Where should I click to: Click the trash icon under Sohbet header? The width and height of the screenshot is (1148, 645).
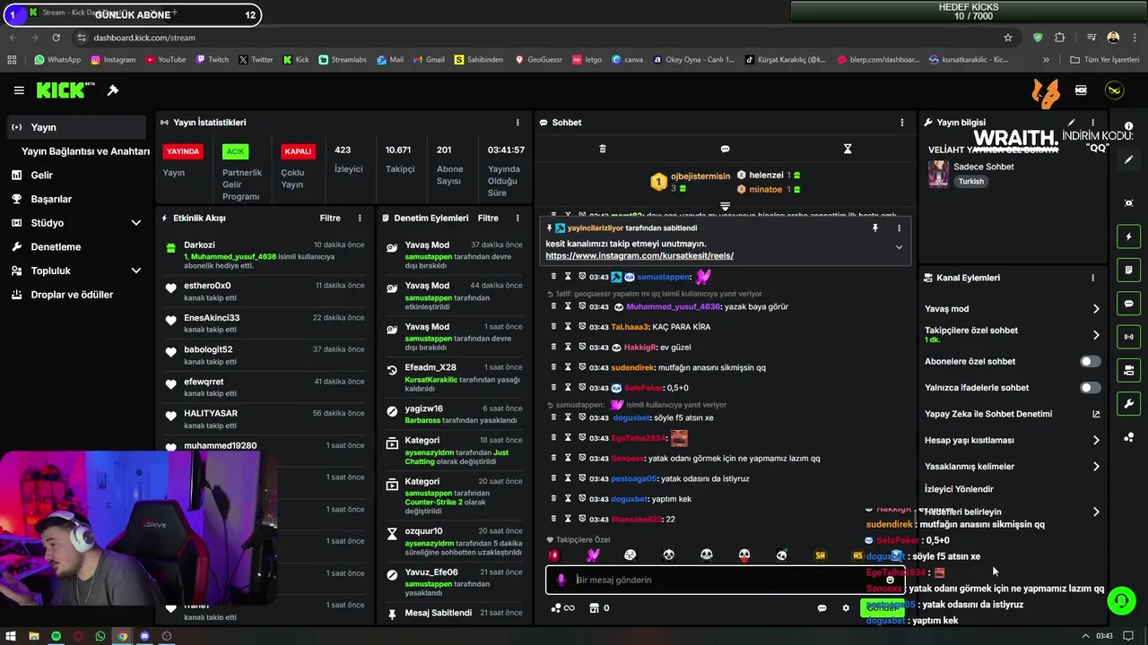click(603, 149)
